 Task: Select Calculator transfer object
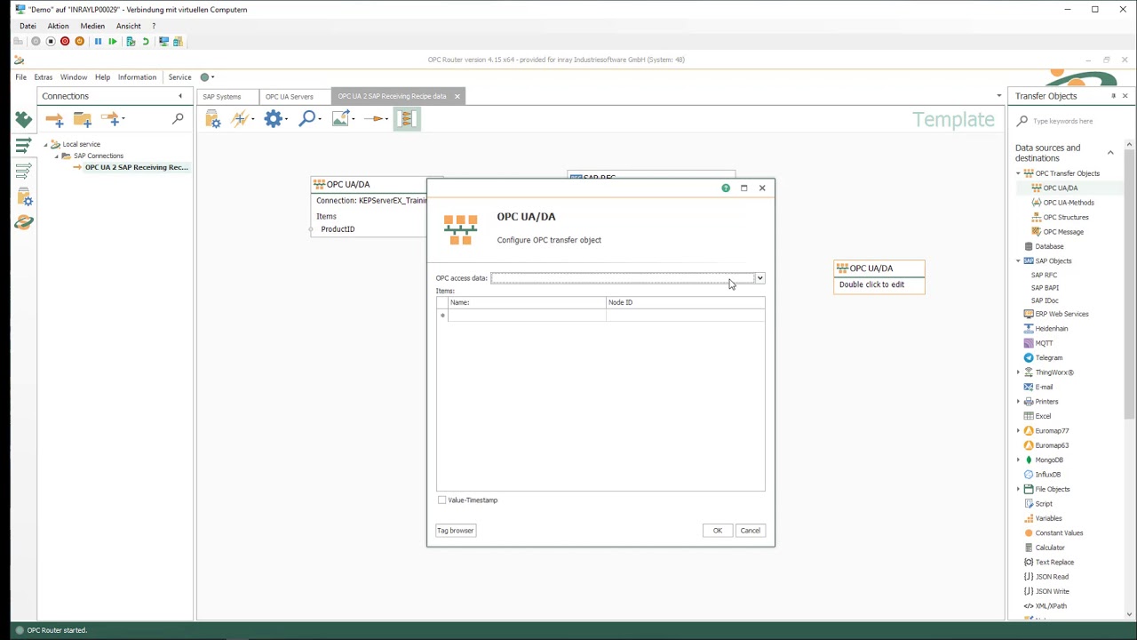(x=1044, y=548)
